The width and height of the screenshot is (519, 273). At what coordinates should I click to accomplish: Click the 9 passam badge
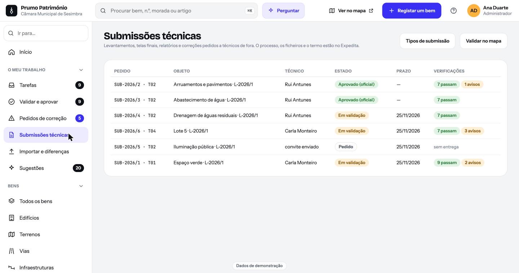447,163
